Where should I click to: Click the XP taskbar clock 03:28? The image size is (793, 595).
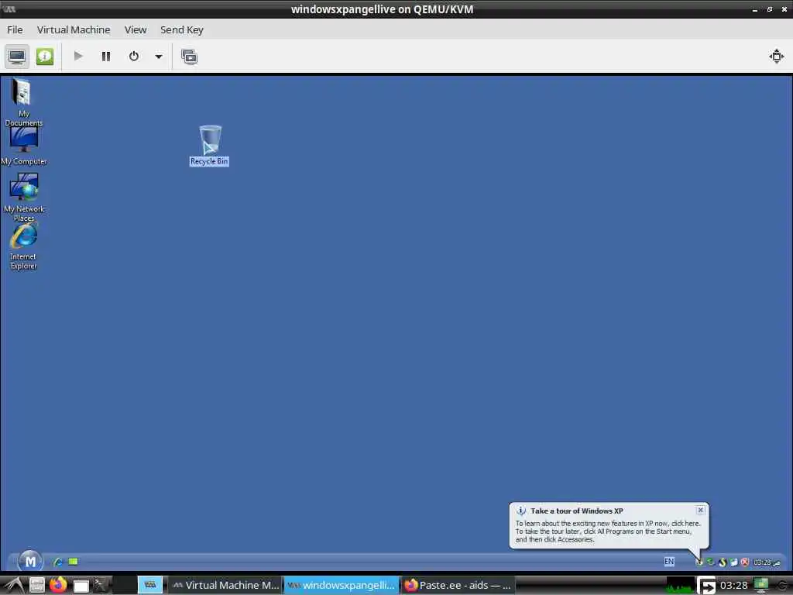(767, 562)
